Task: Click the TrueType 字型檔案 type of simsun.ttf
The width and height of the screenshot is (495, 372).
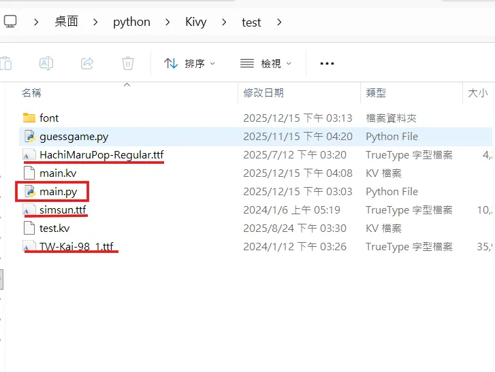Action: pyautogui.click(x=409, y=210)
